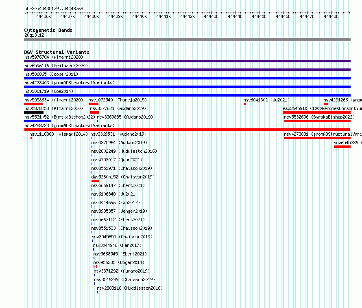This screenshot has width=362, height=308.
Task: Click the red bar under nsv5958634
Action: click(x=33, y=104)
